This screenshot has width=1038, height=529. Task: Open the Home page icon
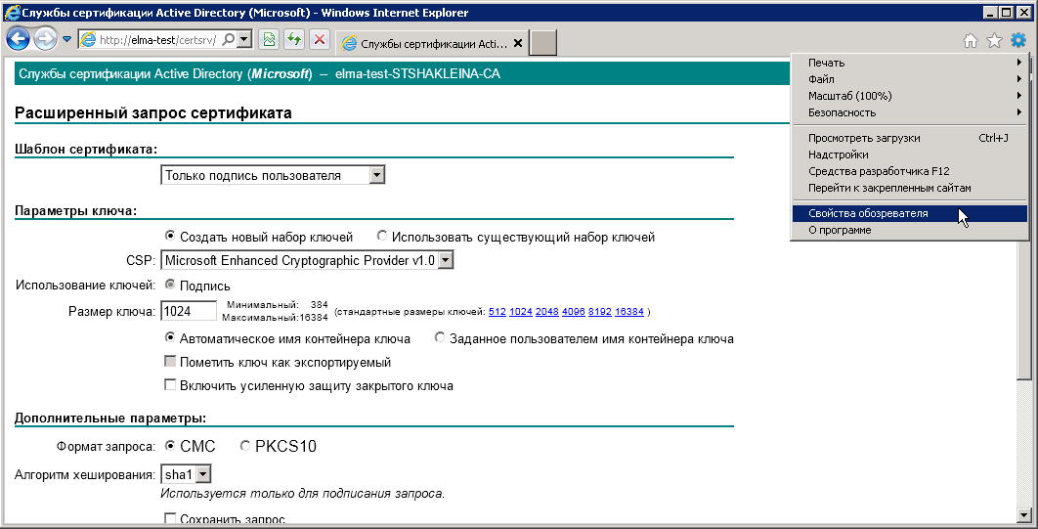[x=971, y=40]
